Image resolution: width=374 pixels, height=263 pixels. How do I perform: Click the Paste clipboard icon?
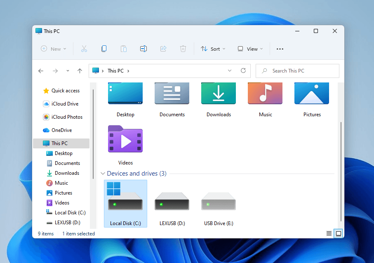click(124, 49)
